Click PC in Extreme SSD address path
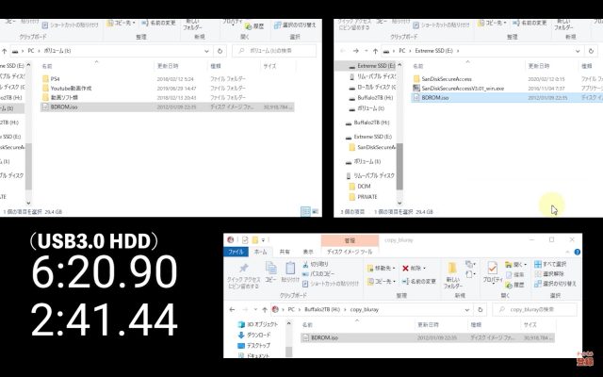This screenshot has width=603, height=377. 402,51
